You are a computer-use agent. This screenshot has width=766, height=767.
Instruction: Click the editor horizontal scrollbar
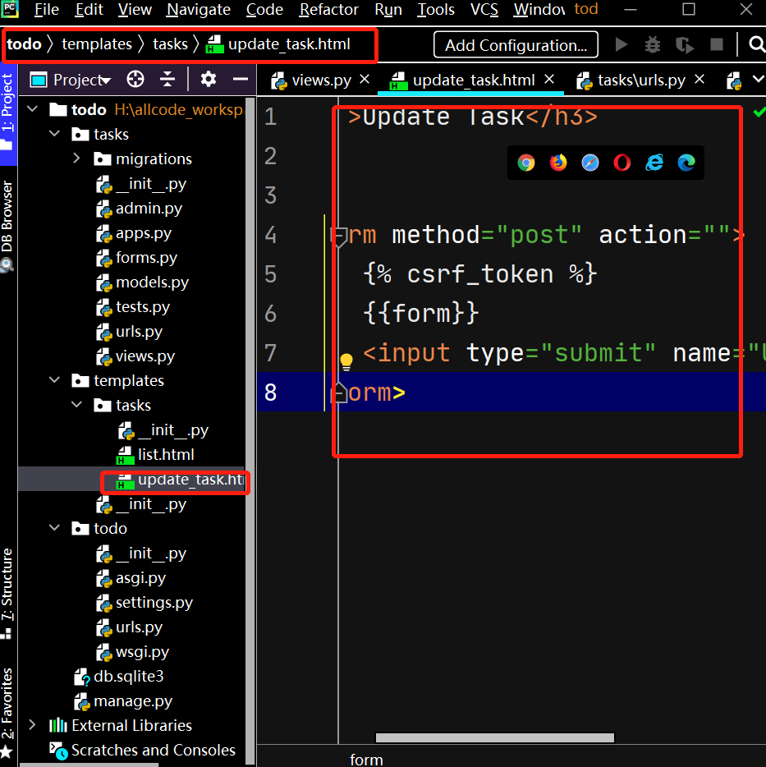pyautogui.click(x=494, y=737)
